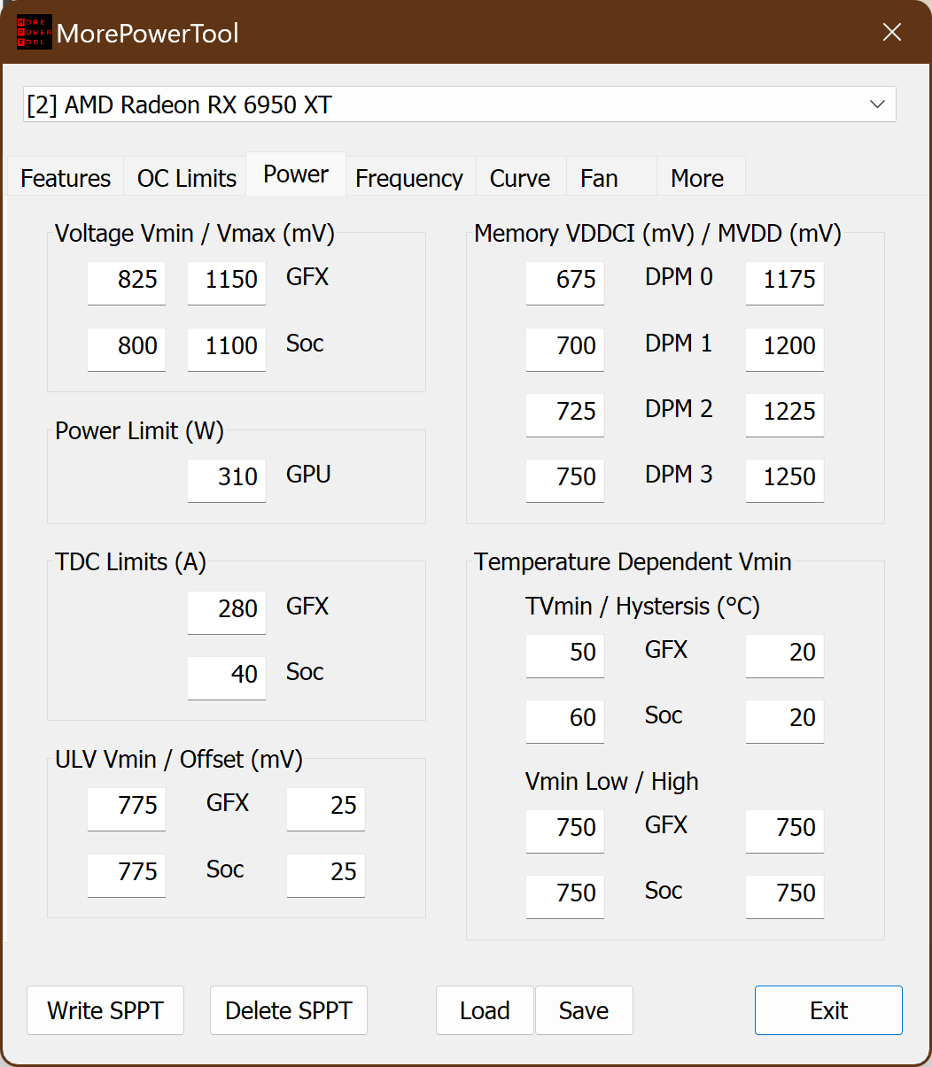The height and width of the screenshot is (1067, 932).
Task: Click Delete SPPT button
Action: 289,1010
